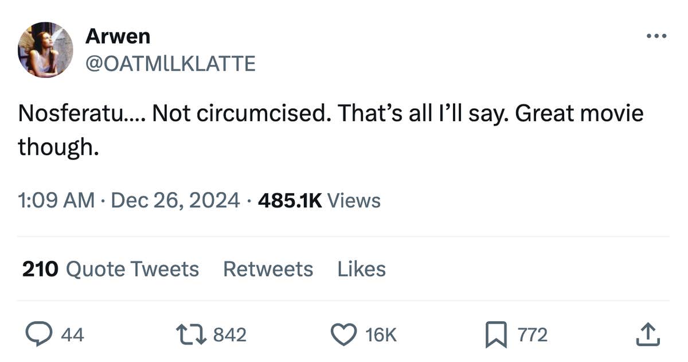Image resolution: width=688 pixels, height=362 pixels.
Task: Click the 1:09 AM timestamp
Action: click(x=56, y=201)
